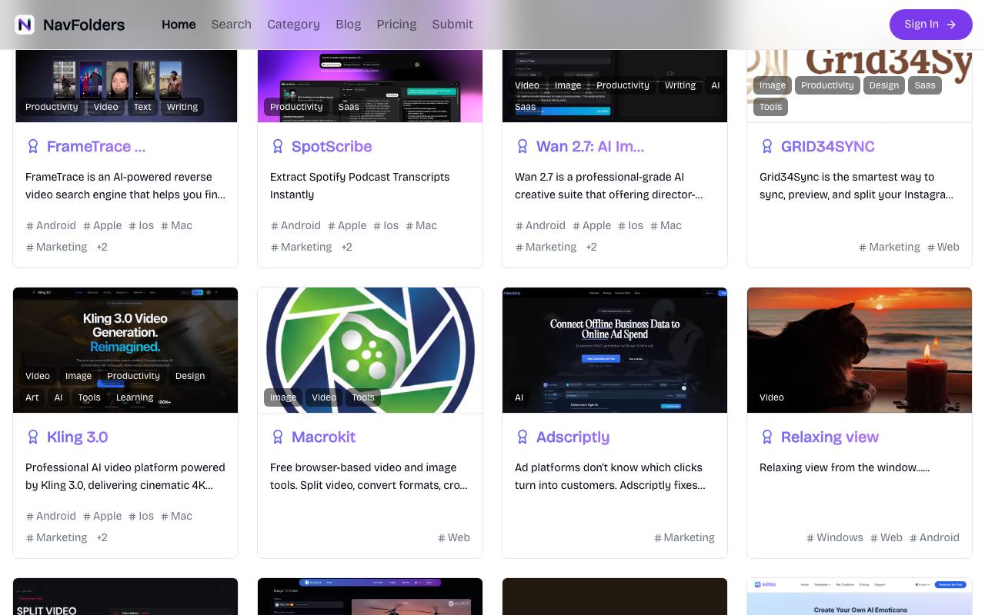Viewport: 985px width, 615px height.
Task: Open the Home navigation item
Action: (x=179, y=25)
